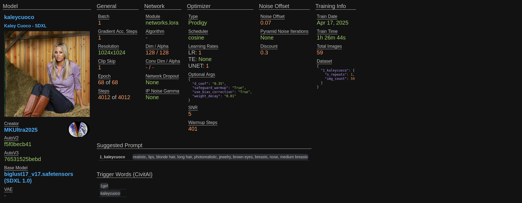Click the Clip Skip label
Viewport: 522px width, 203px height.
point(107,61)
